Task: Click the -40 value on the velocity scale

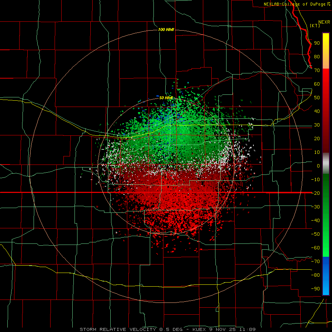Action: click(x=315, y=221)
